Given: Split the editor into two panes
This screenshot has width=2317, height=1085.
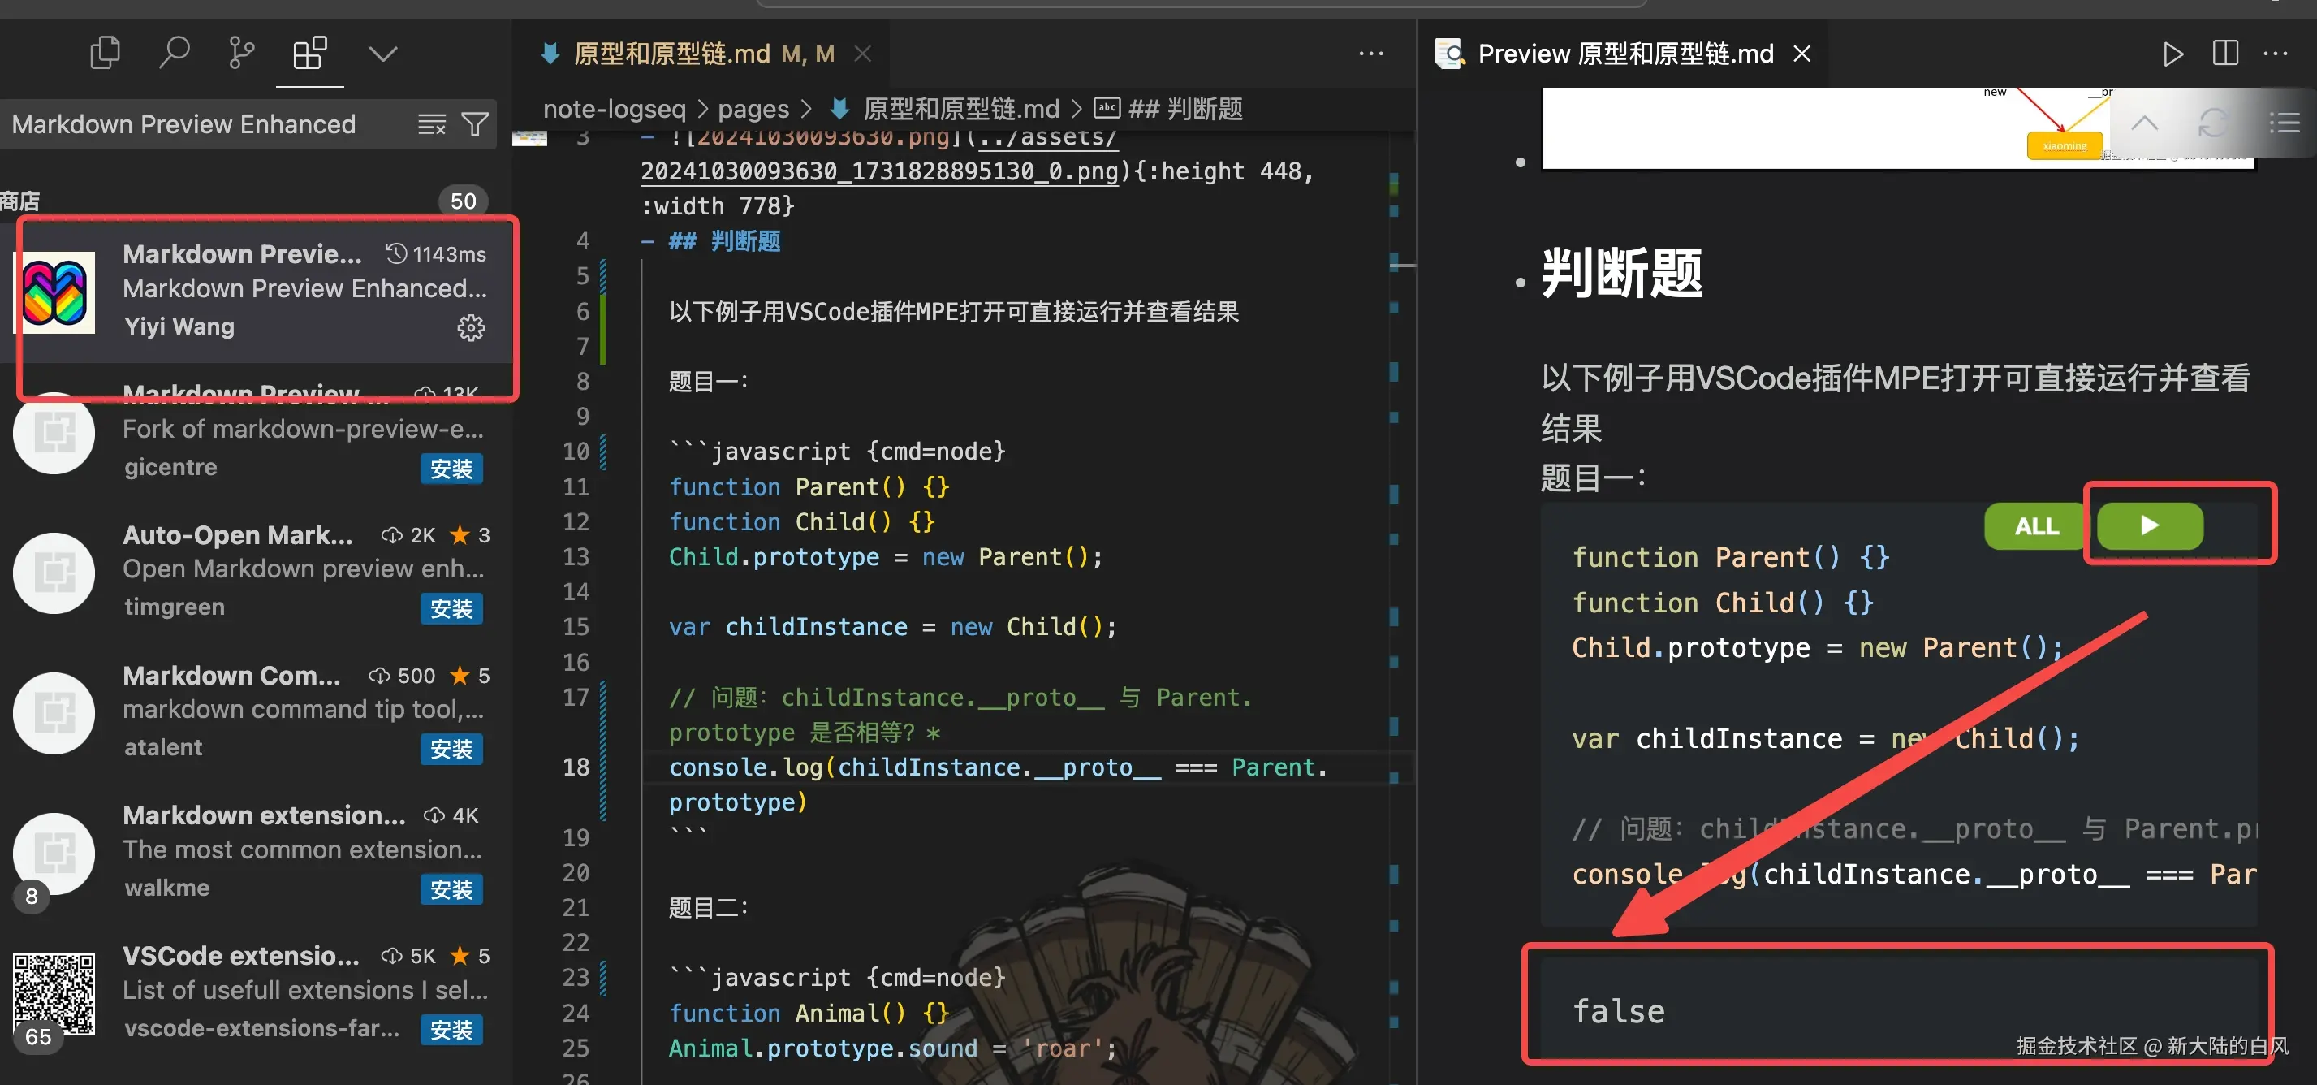Looking at the screenshot, I should click(x=2224, y=53).
